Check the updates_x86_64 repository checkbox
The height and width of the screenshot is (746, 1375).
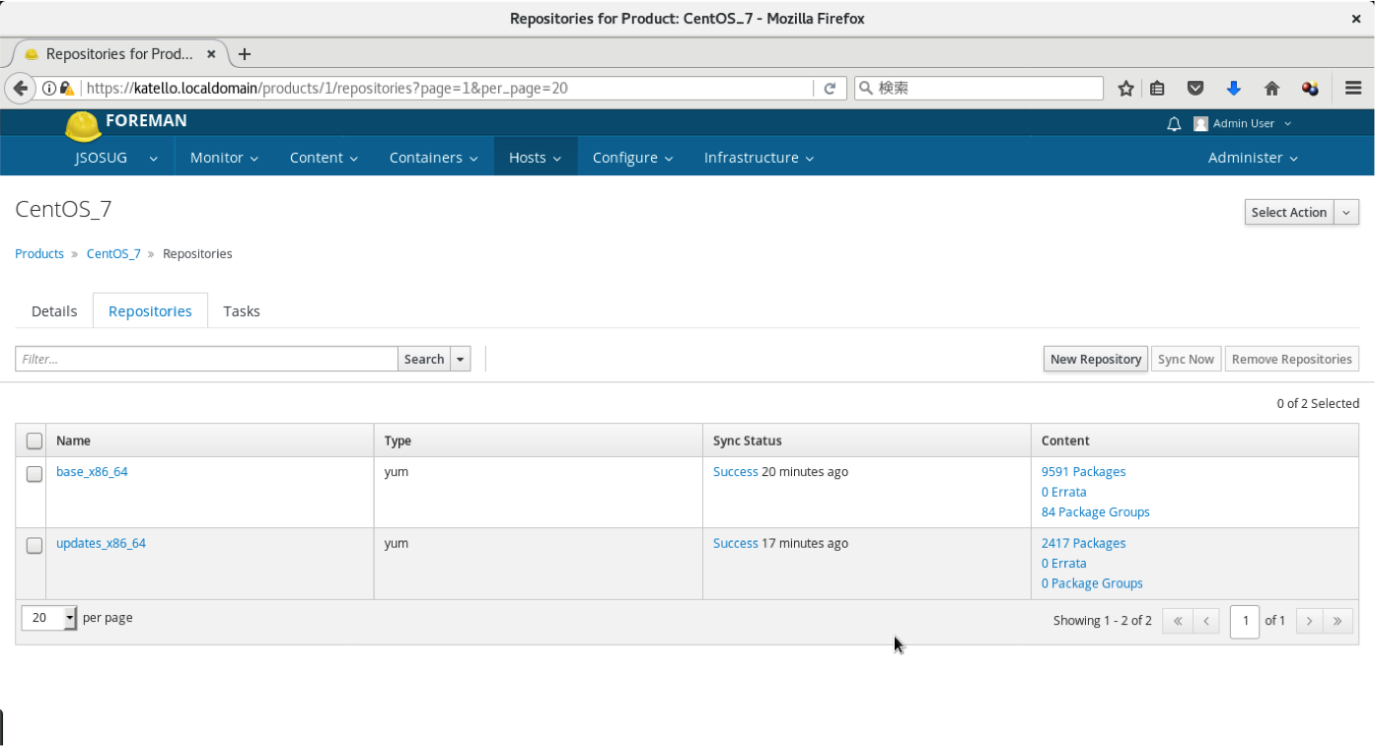tap(35, 545)
